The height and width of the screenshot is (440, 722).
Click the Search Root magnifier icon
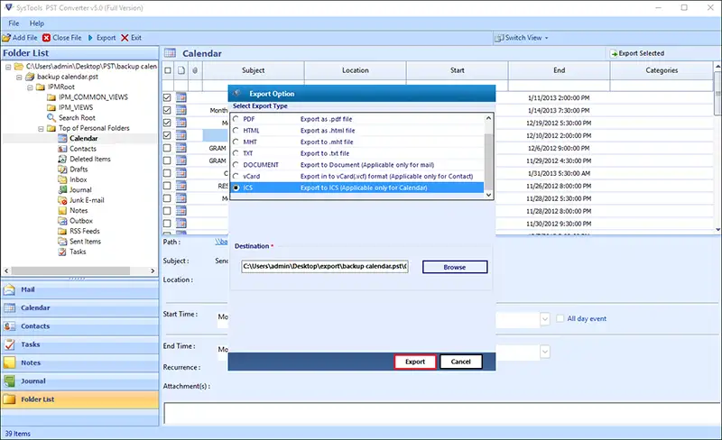(51, 118)
